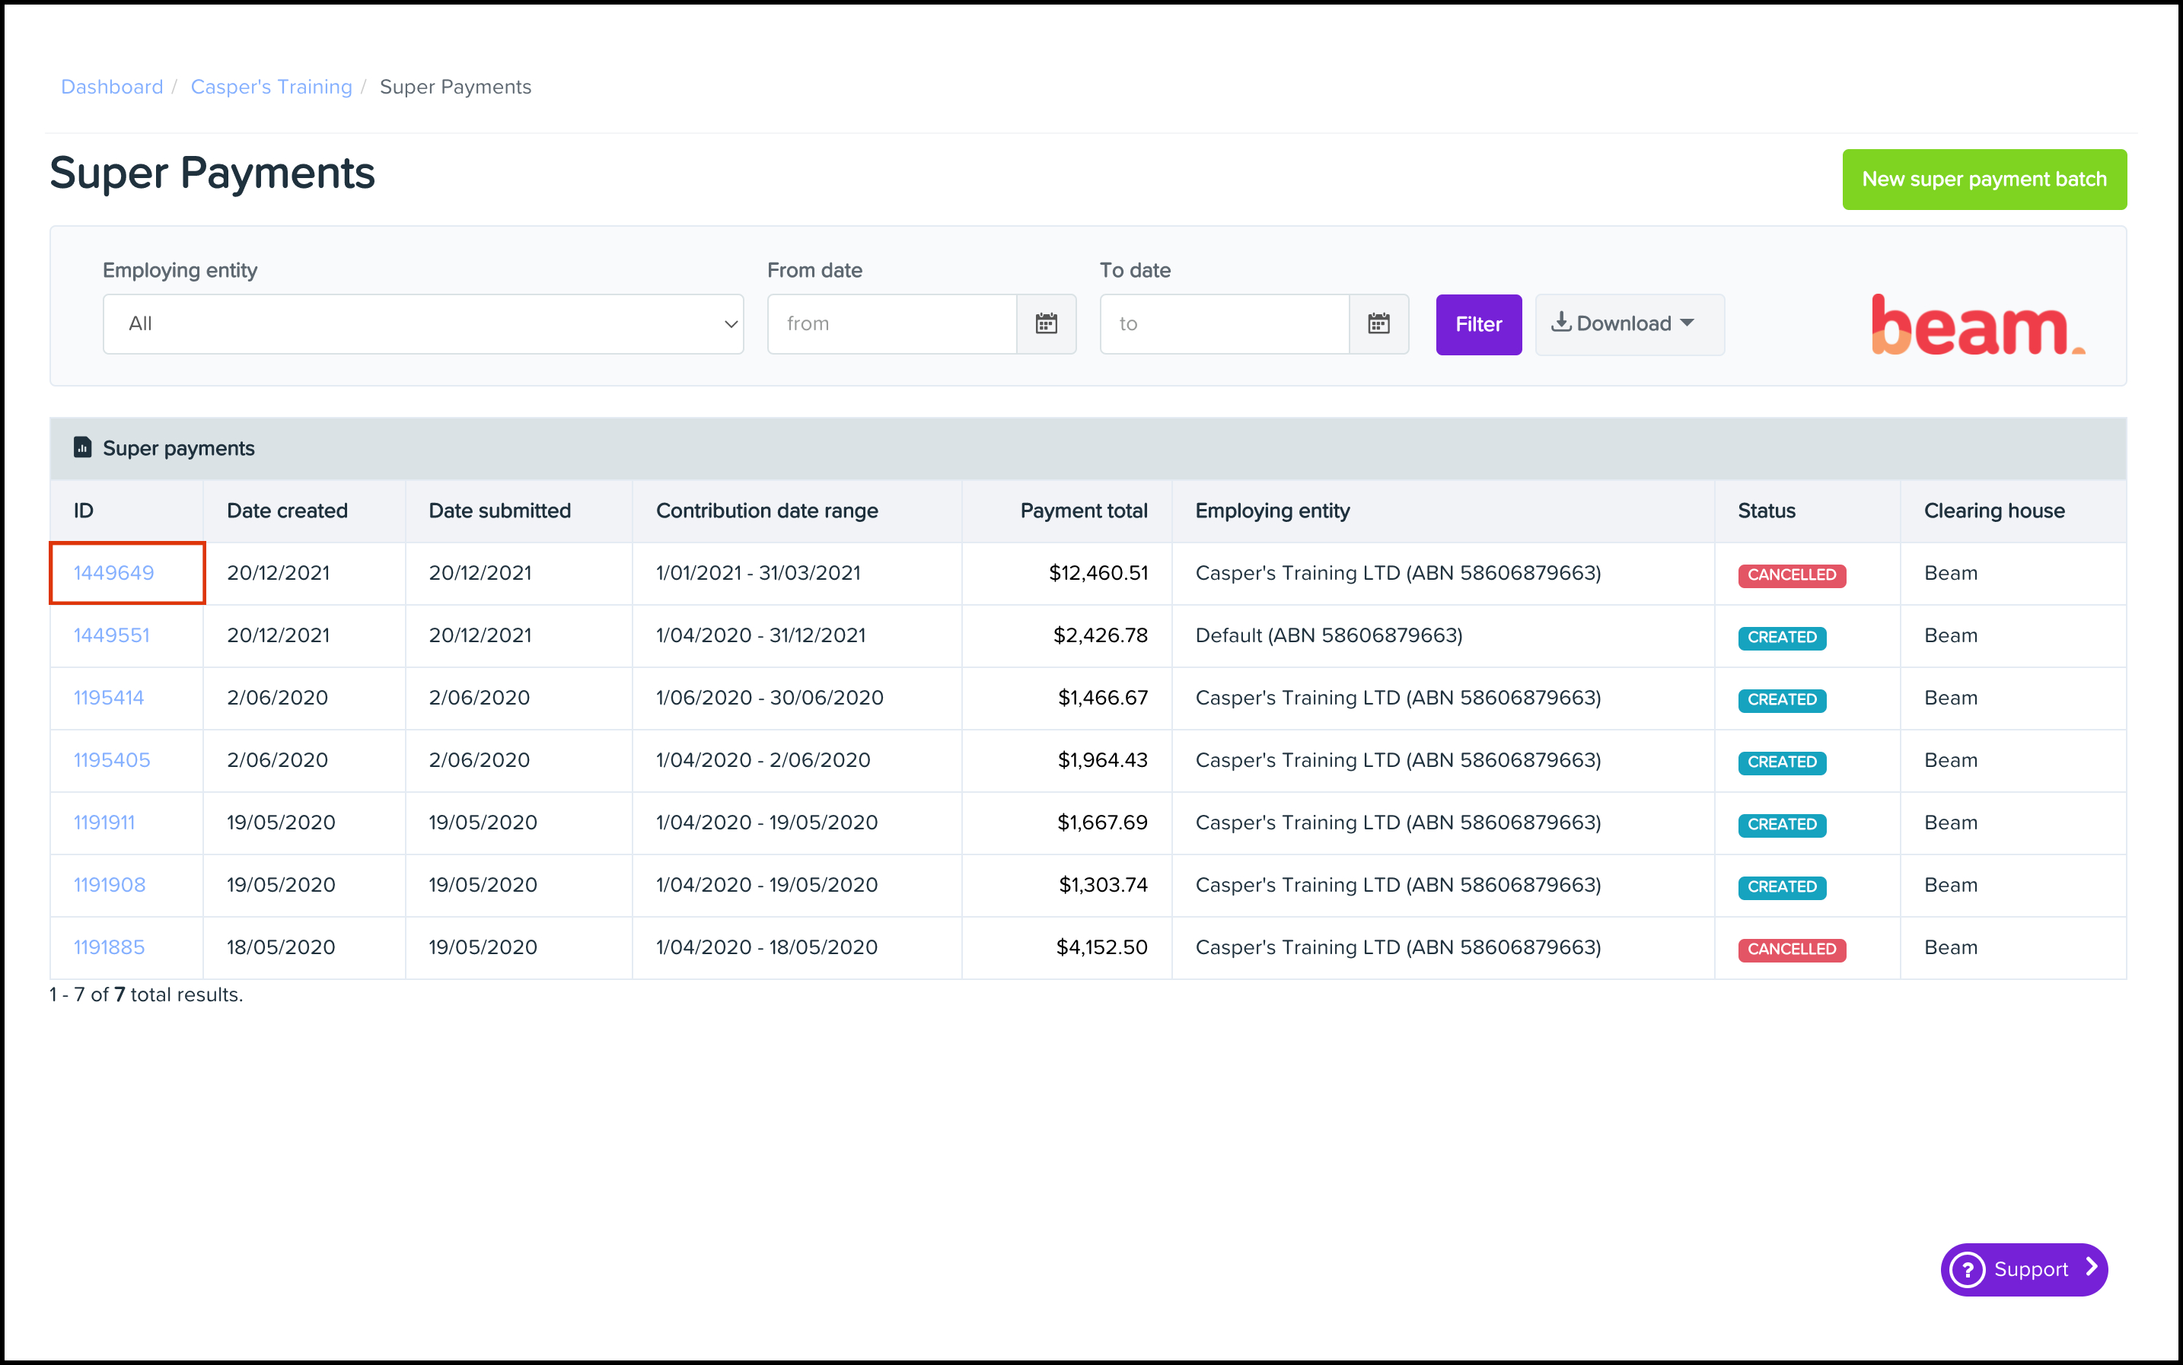Open payment 1191885 details
This screenshot has height=1365, width=2183.
[x=108, y=947]
